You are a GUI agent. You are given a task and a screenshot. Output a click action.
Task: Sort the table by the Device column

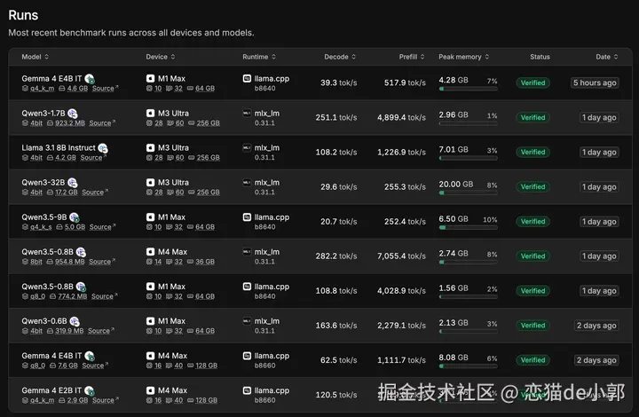click(161, 57)
